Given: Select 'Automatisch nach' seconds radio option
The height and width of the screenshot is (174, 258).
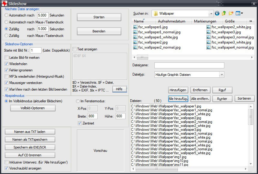Looking at the screenshot, I should (6, 15).
